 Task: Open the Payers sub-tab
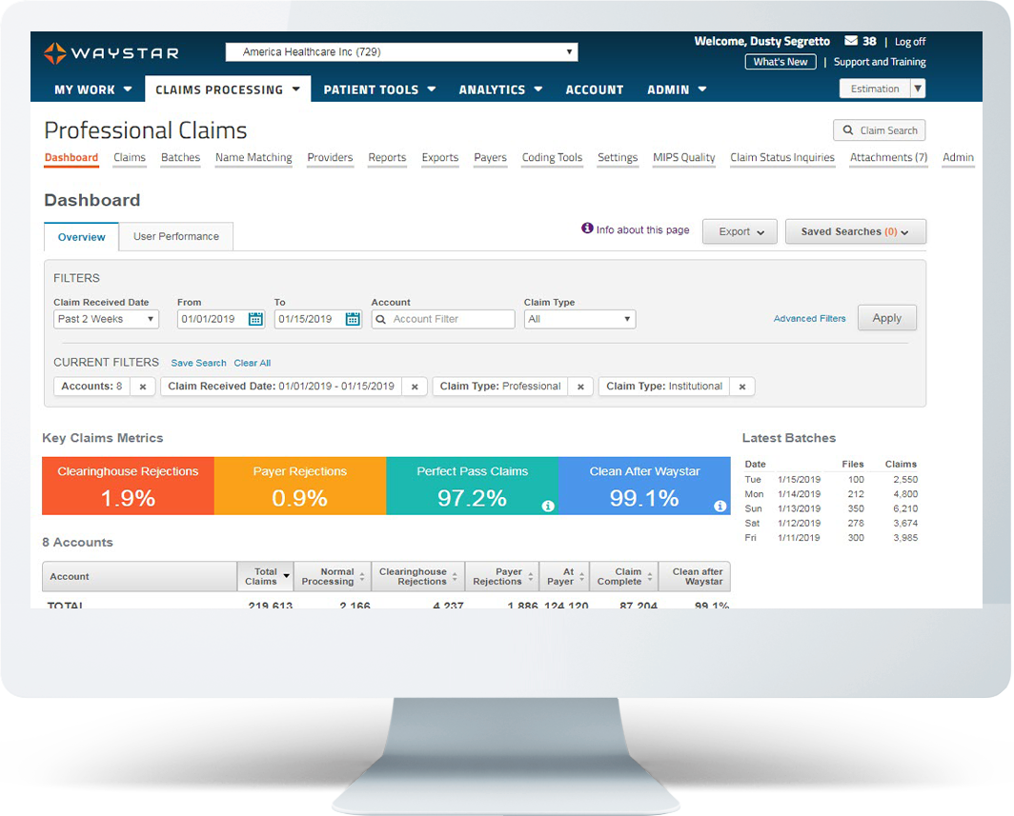point(490,158)
